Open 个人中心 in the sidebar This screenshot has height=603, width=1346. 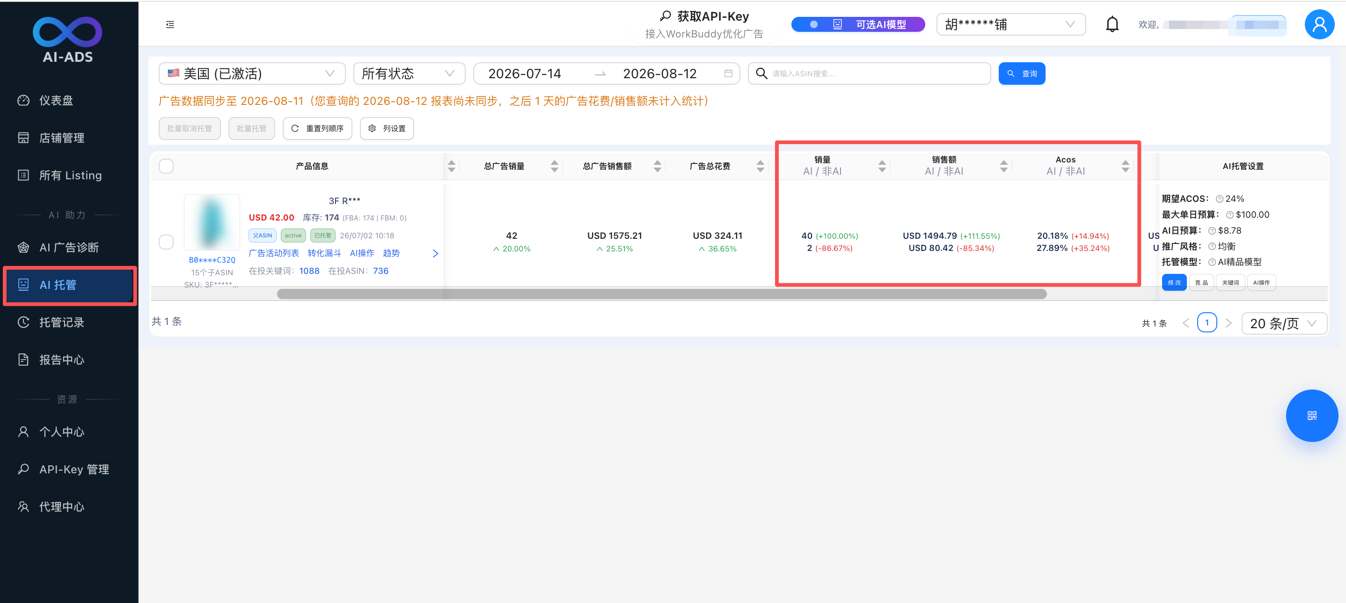click(x=69, y=432)
